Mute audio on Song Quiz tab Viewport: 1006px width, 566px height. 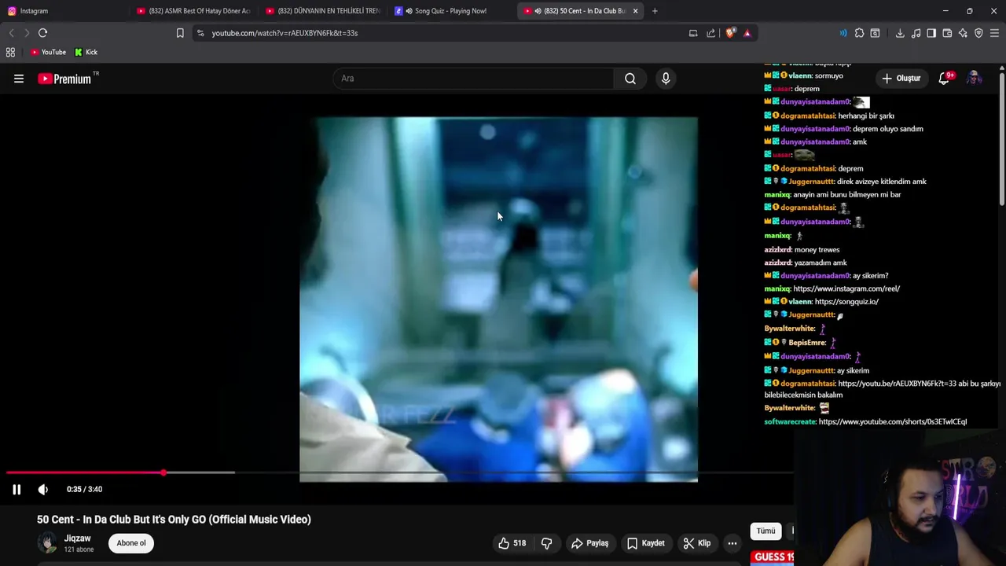409,11
